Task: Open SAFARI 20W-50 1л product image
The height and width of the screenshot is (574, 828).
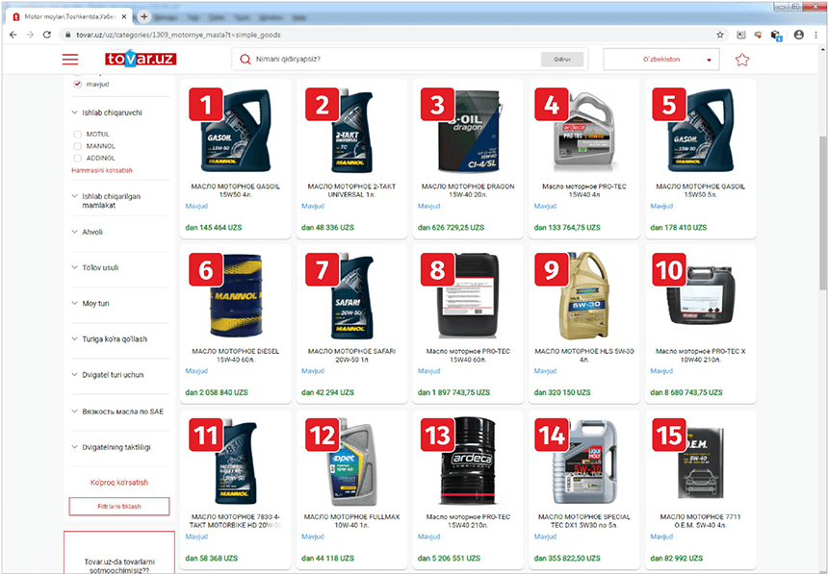Action: tap(351, 296)
